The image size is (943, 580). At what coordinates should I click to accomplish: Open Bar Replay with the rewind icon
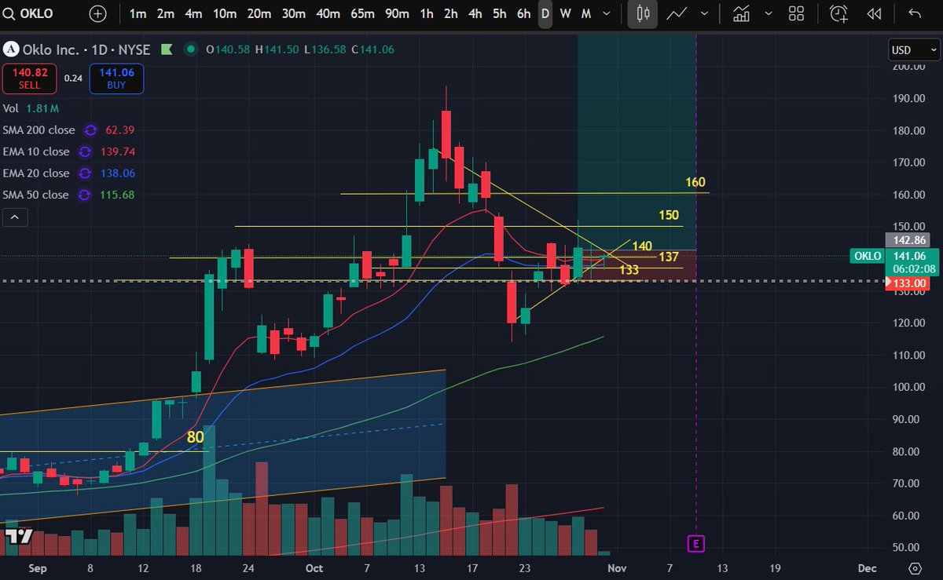875,13
